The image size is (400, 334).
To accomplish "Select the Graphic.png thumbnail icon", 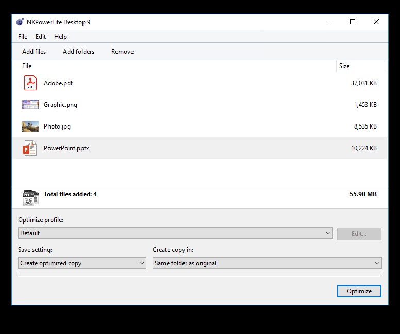I will click(30, 105).
